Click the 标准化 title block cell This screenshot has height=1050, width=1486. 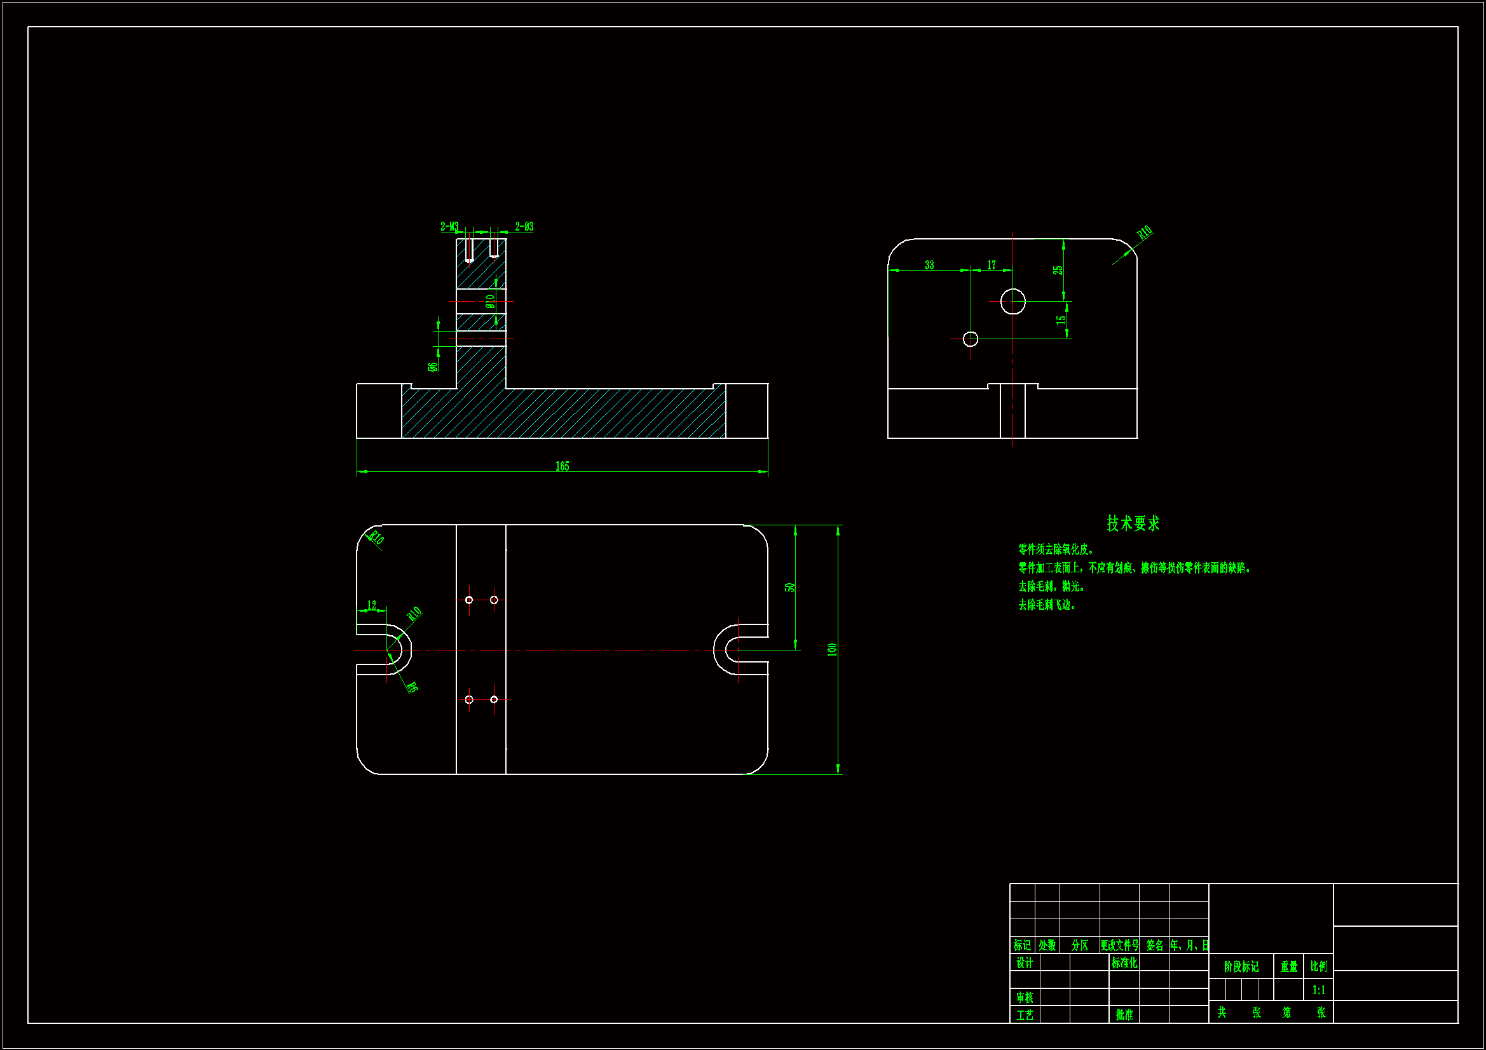(1124, 963)
